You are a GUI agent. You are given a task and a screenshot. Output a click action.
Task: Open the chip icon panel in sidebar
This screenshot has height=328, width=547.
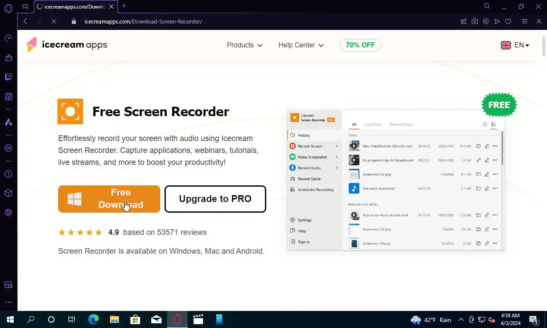click(9, 97)
